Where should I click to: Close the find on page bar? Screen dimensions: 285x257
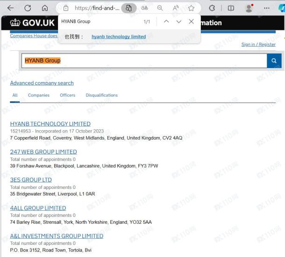click(x=191, y=21)
